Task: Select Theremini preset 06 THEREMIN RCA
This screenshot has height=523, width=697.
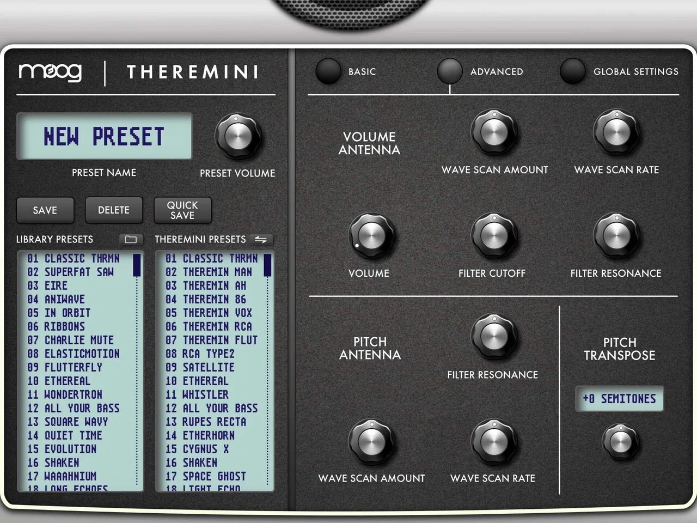Action: (x=209, y=326)
